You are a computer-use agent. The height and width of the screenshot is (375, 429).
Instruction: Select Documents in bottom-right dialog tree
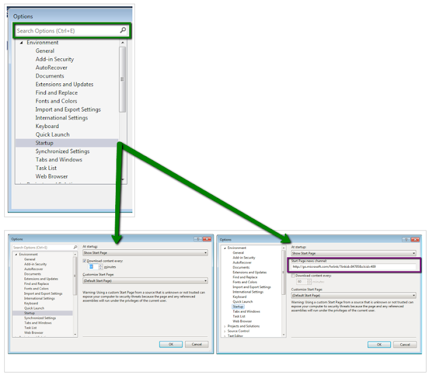click(241, 268)
